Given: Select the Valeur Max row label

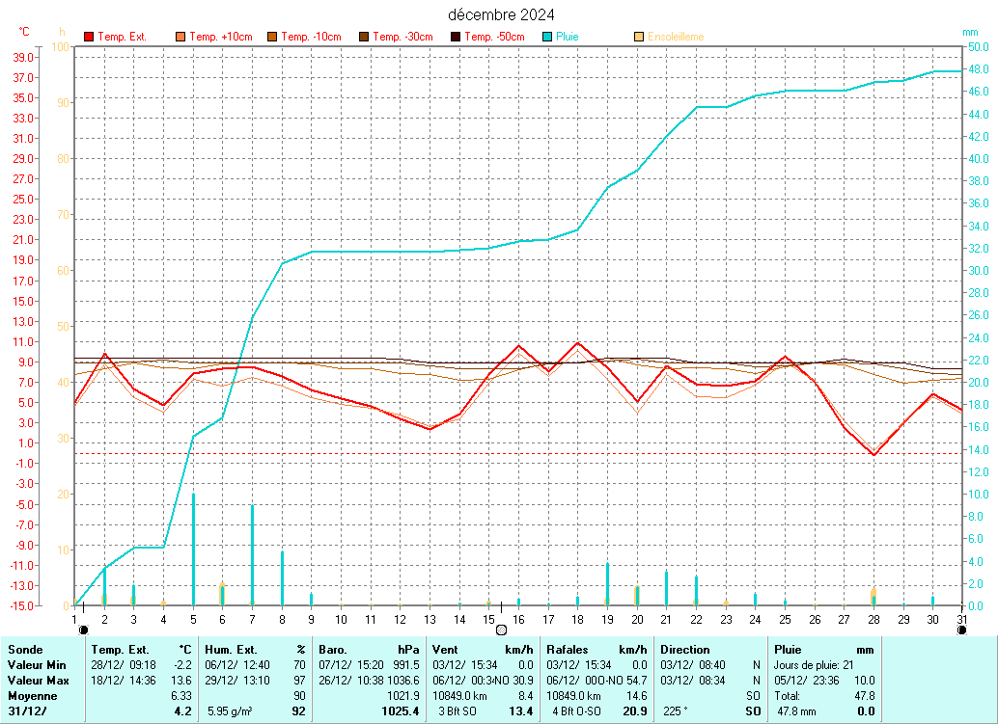Looking at the screenshot, I should coord(38,681).
